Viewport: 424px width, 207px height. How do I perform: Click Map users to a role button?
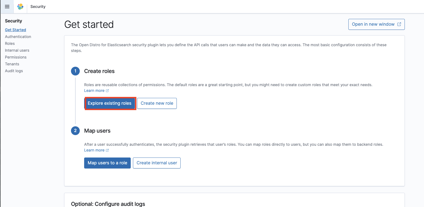[x=107, y=163]
